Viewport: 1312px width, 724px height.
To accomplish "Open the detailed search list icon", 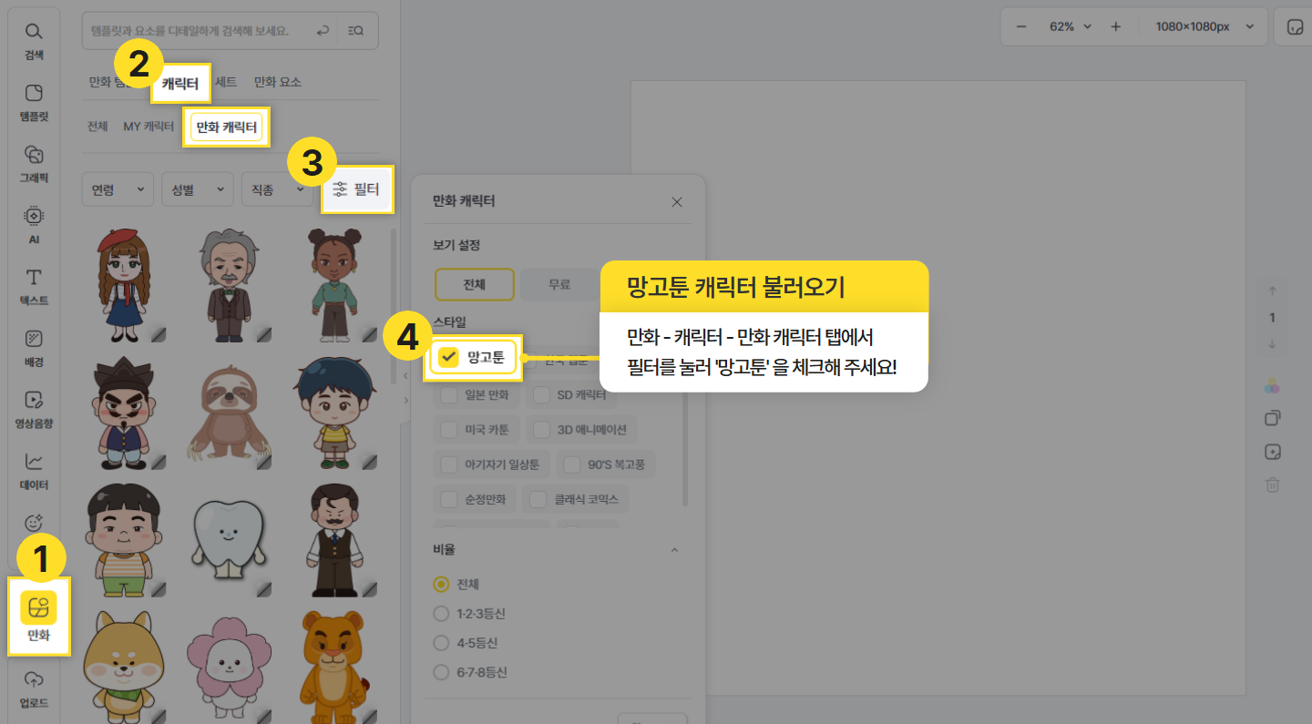I will [356, 31].
